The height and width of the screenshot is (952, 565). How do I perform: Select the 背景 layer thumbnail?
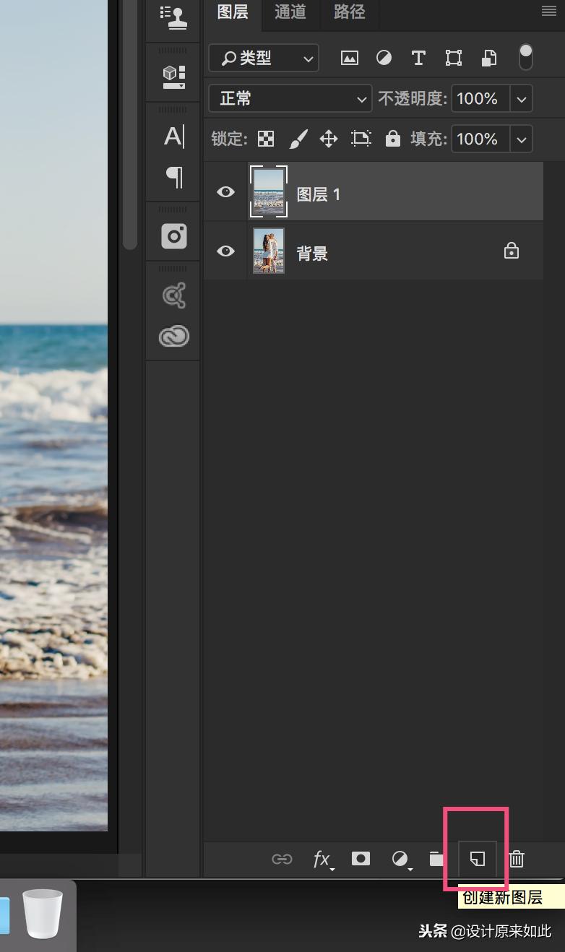click(x=269, y=251)
